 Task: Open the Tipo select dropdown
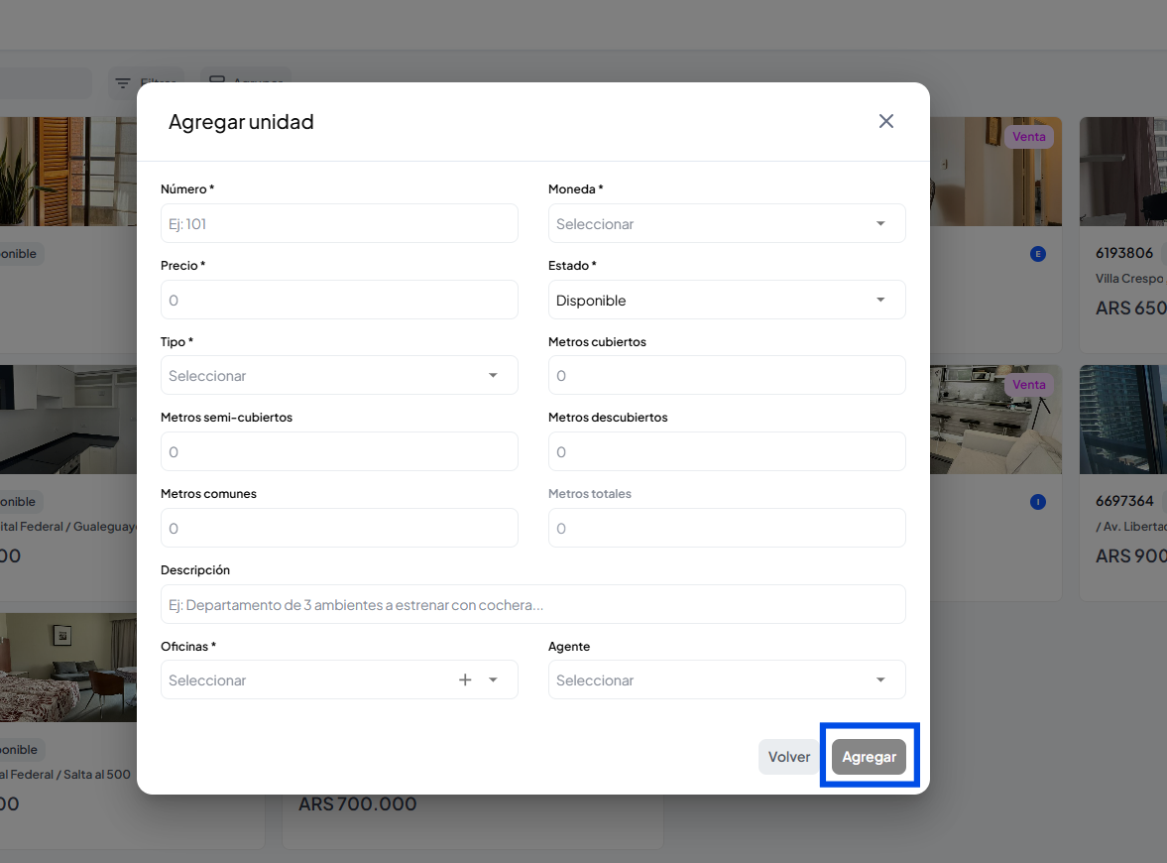493,375
